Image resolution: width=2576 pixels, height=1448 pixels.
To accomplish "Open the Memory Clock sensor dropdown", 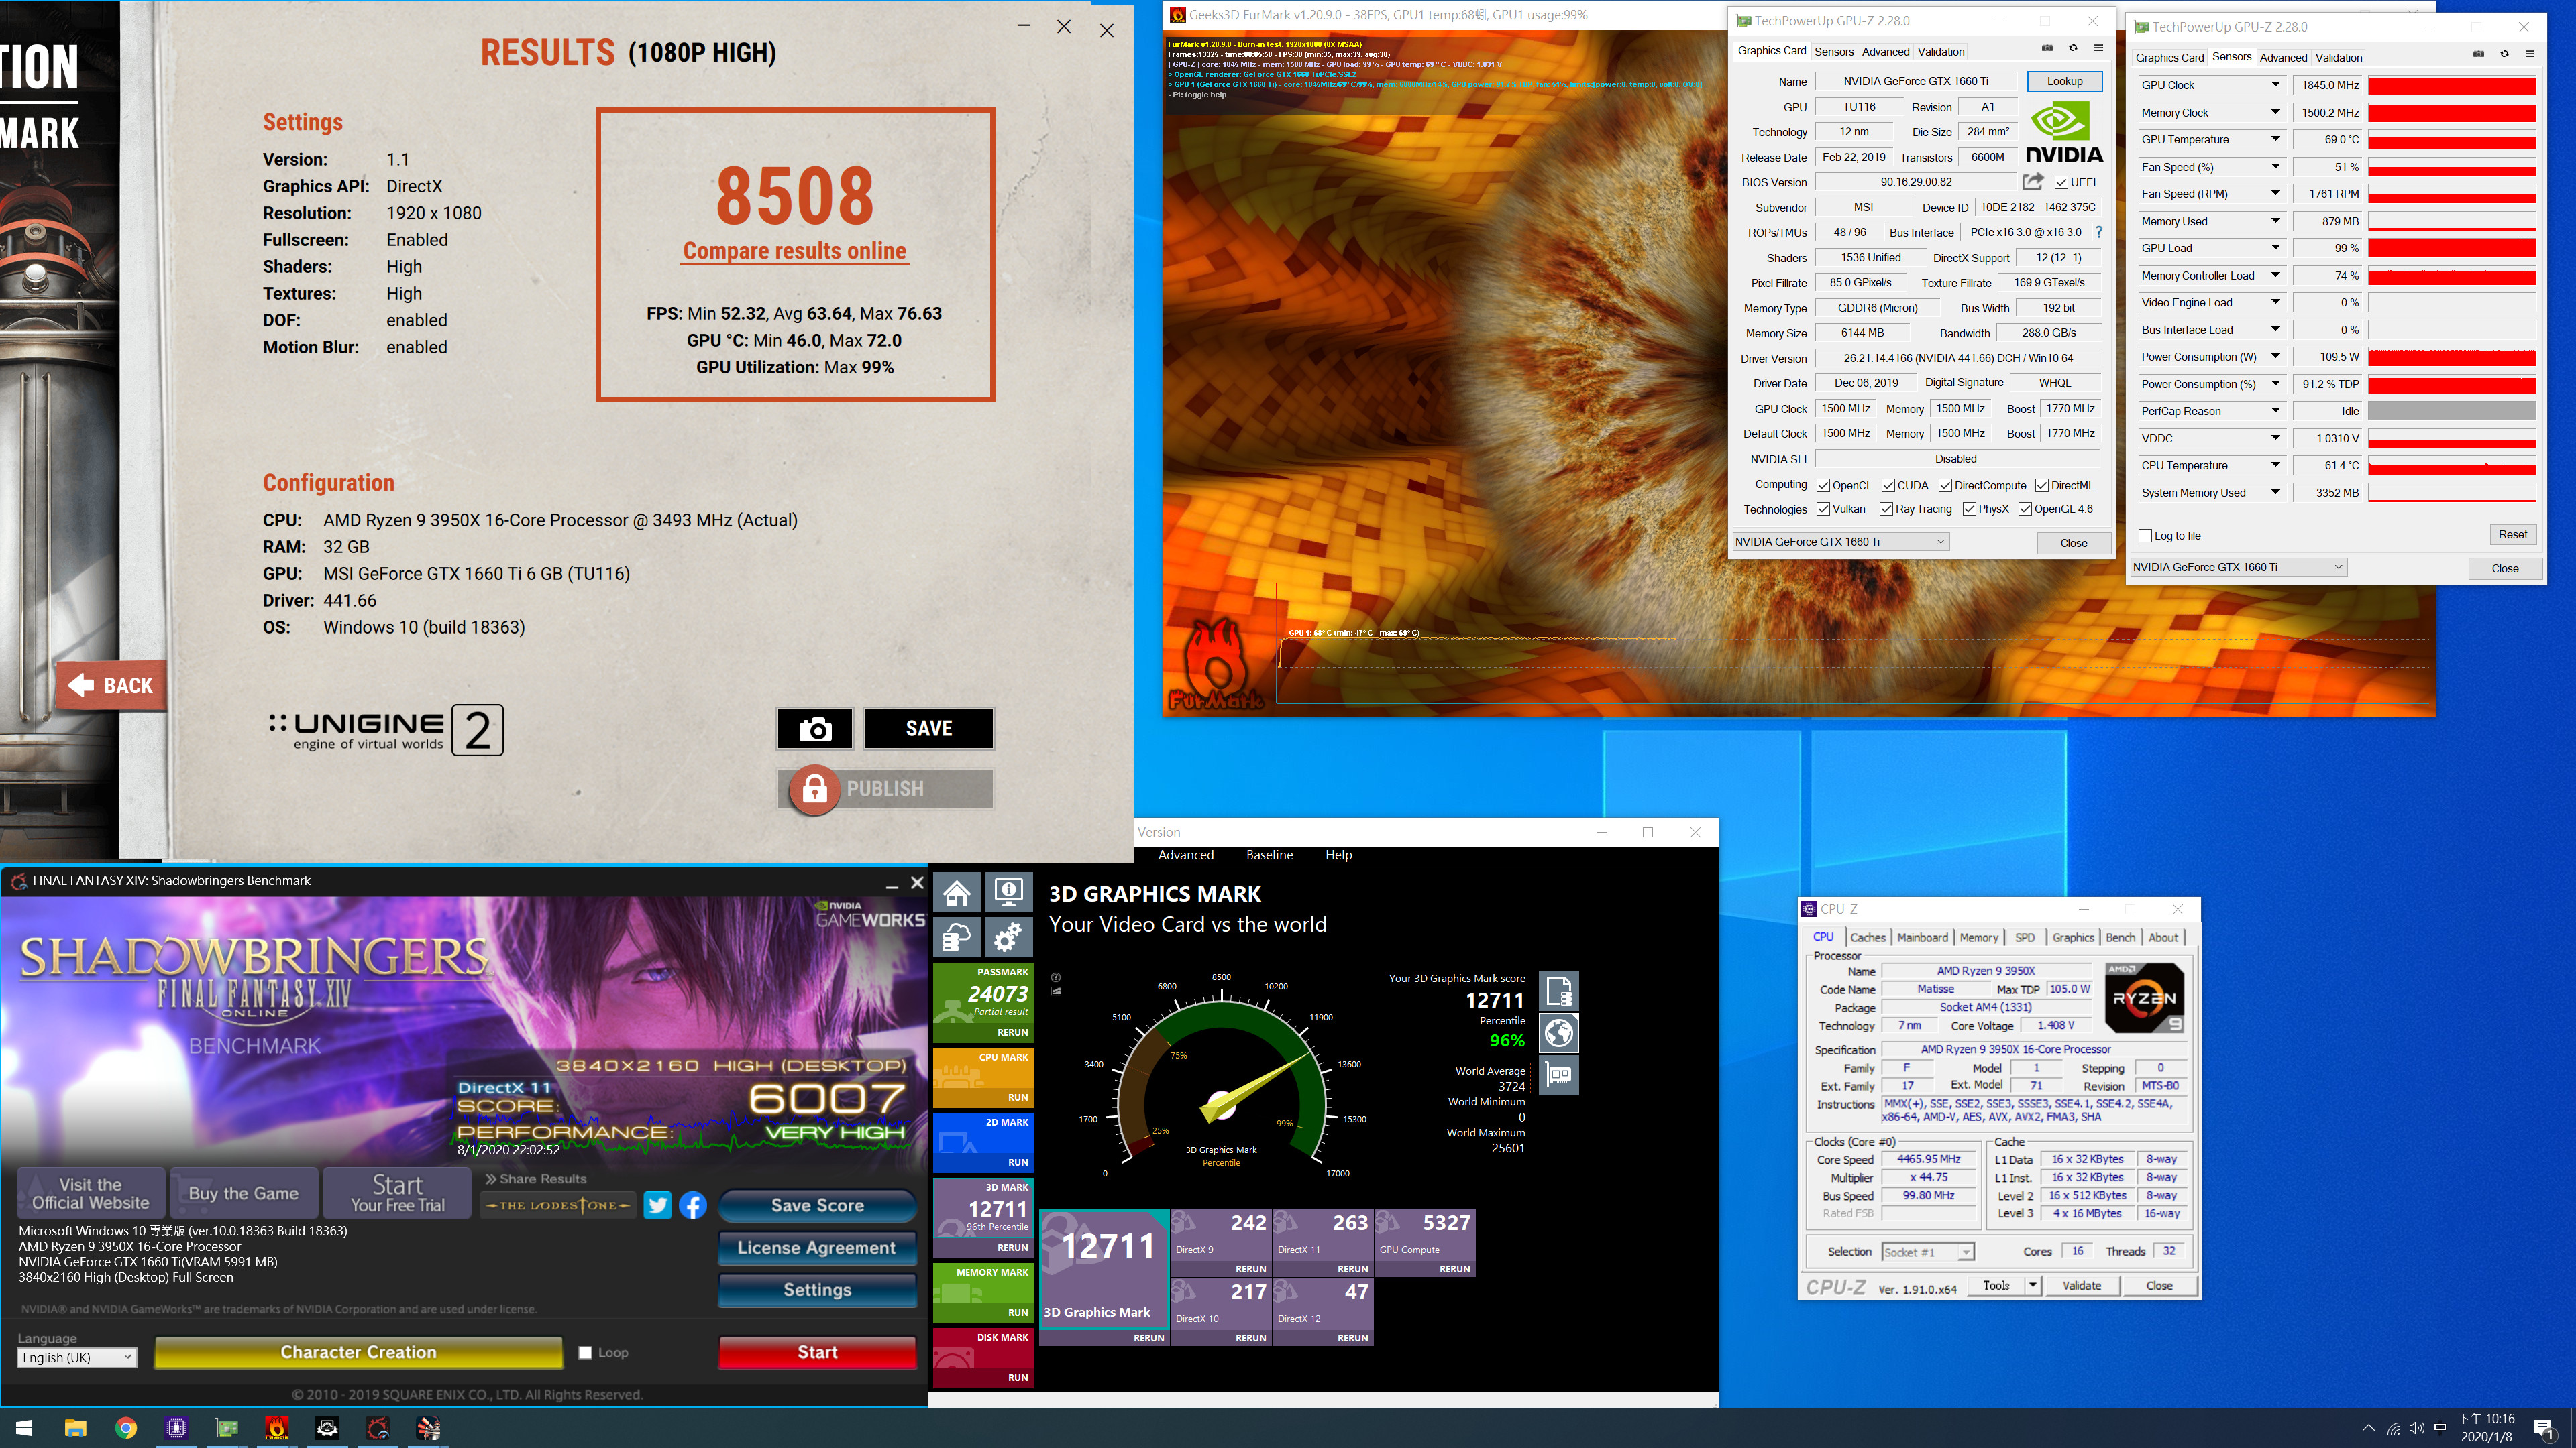I will coord(2275,113).
